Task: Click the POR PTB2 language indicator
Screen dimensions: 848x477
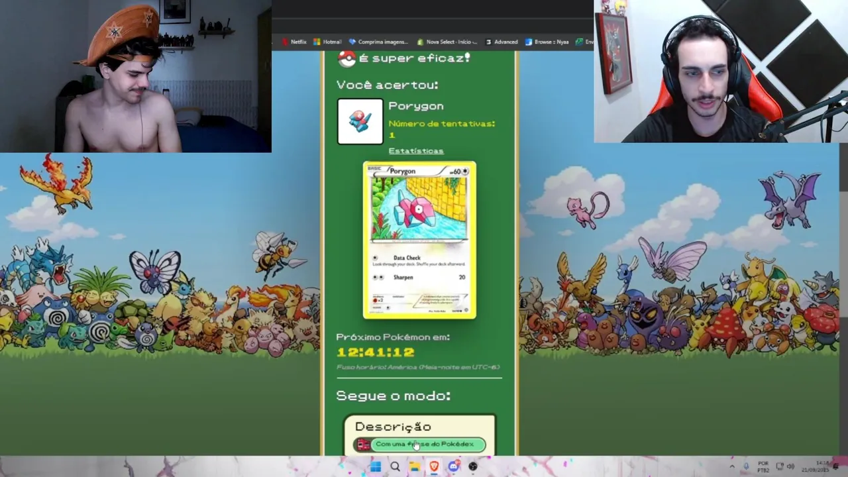Action: tap(763, 467)
